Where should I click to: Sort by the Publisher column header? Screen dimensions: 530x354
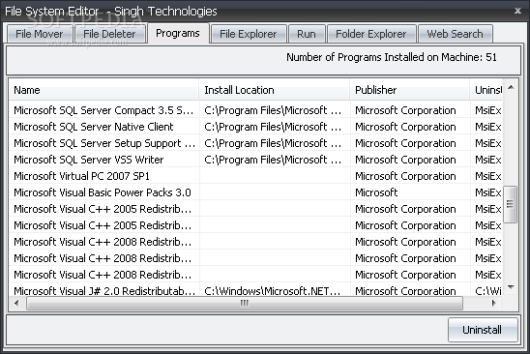click(410, 90)
